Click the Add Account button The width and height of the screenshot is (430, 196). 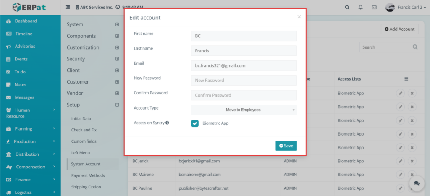[400, 29]
